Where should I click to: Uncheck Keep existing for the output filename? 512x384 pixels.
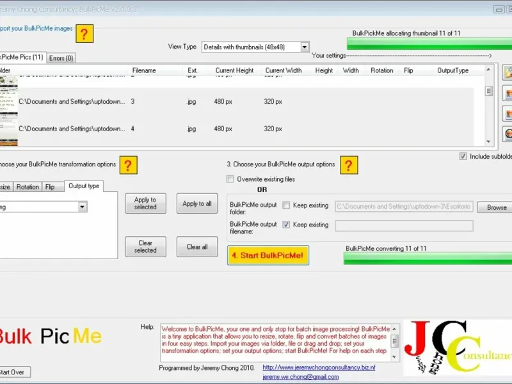click(286, 225)
